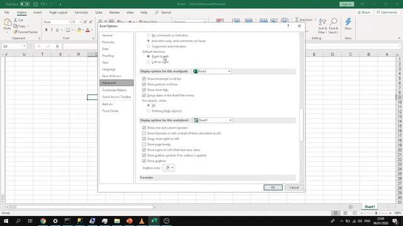The height and width of the screenshot is (226, 403).
Task: Switch to the Formulas ribbon tab
Action: click(x=81, y=13)
